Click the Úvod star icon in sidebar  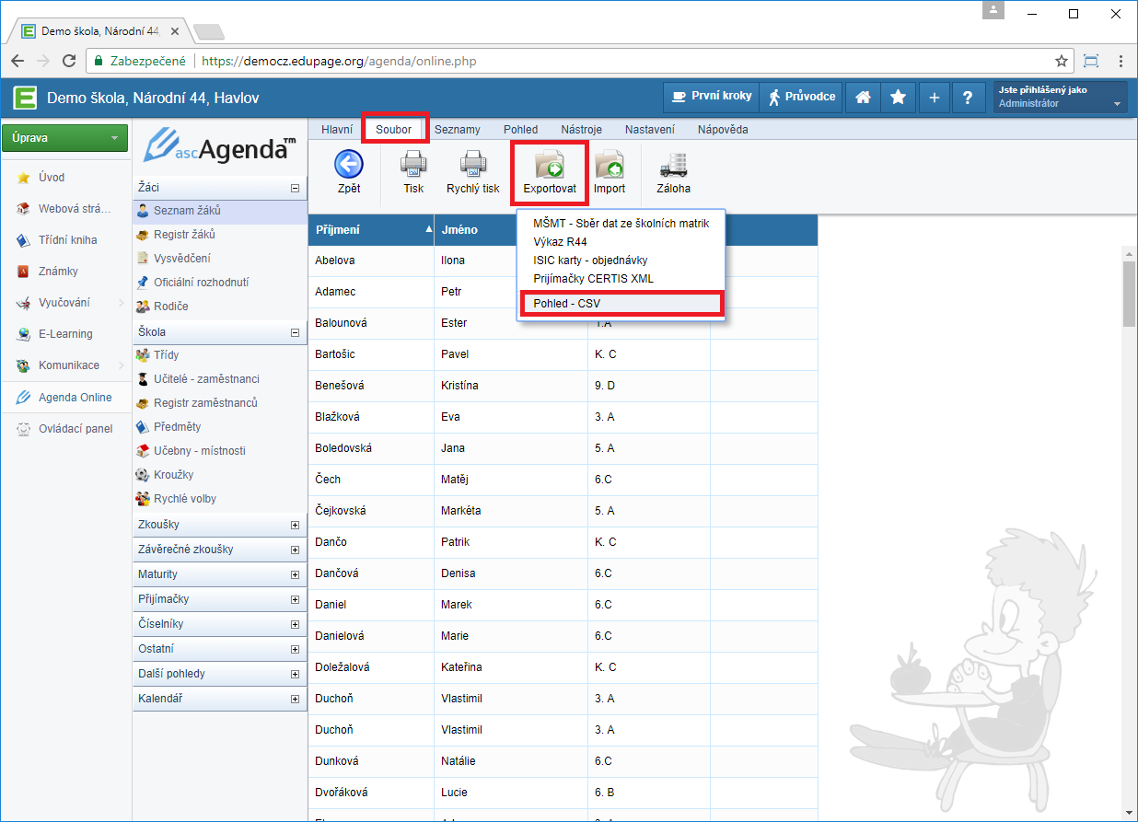[24, 178]
